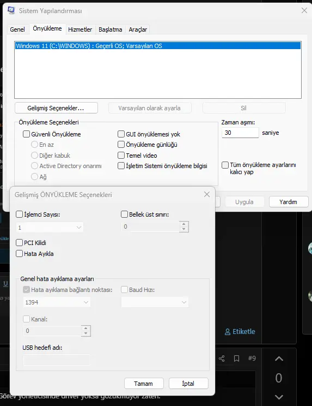Image resolution: width=312 pixels, height=406 pixels.
Task: Select the En az radio button
Action: point(34,145)
